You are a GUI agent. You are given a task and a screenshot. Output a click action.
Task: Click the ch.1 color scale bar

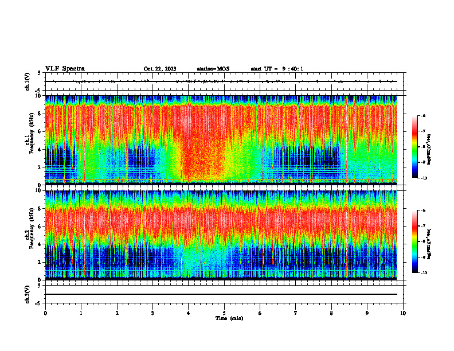tap(415, 147)
